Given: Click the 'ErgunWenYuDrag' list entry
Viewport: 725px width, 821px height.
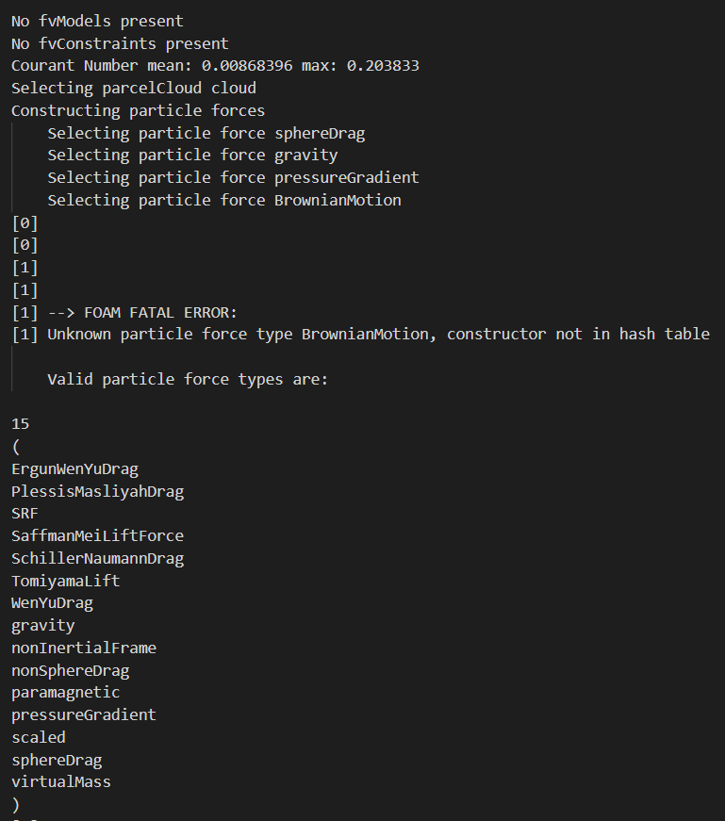Looking at the screenshot, I should coord(74,468).
